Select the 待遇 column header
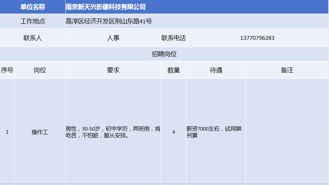 click(x=216, y=70)
